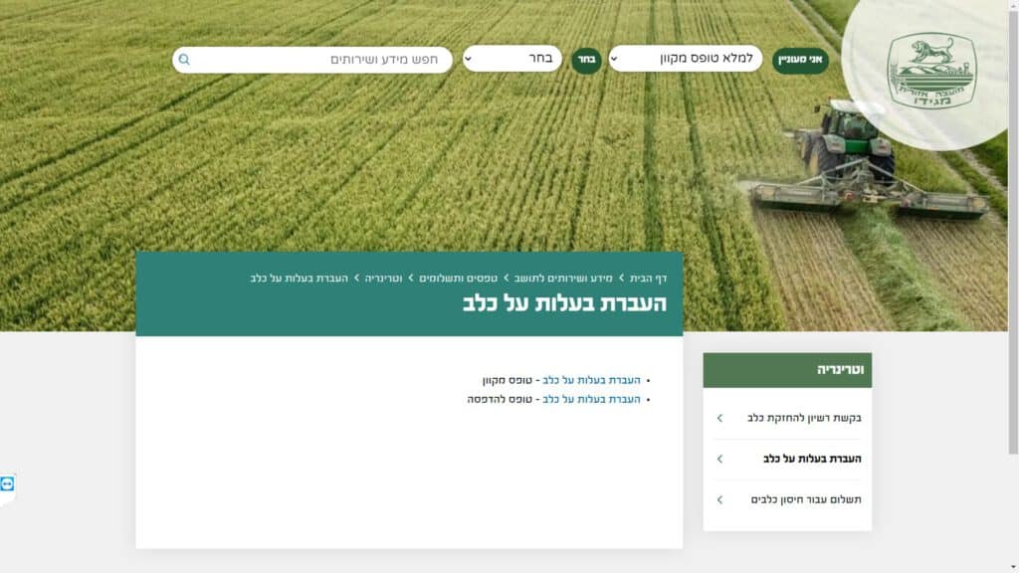
Task: Select תשלום עבור חיסון כלבים menu item
Action: (x=806, y=499)
